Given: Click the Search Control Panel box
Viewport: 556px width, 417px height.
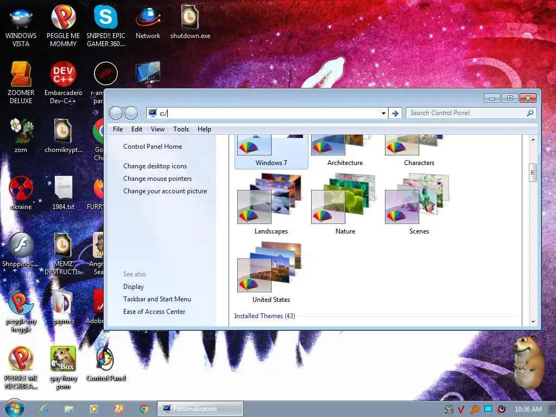Looking at the screenshot, I should [471, 113].
